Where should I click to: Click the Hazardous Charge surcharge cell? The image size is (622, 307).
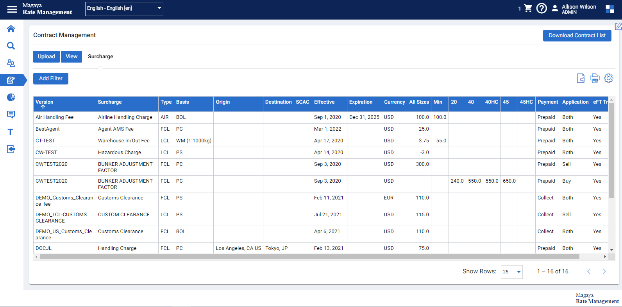(x=127, y=153)
